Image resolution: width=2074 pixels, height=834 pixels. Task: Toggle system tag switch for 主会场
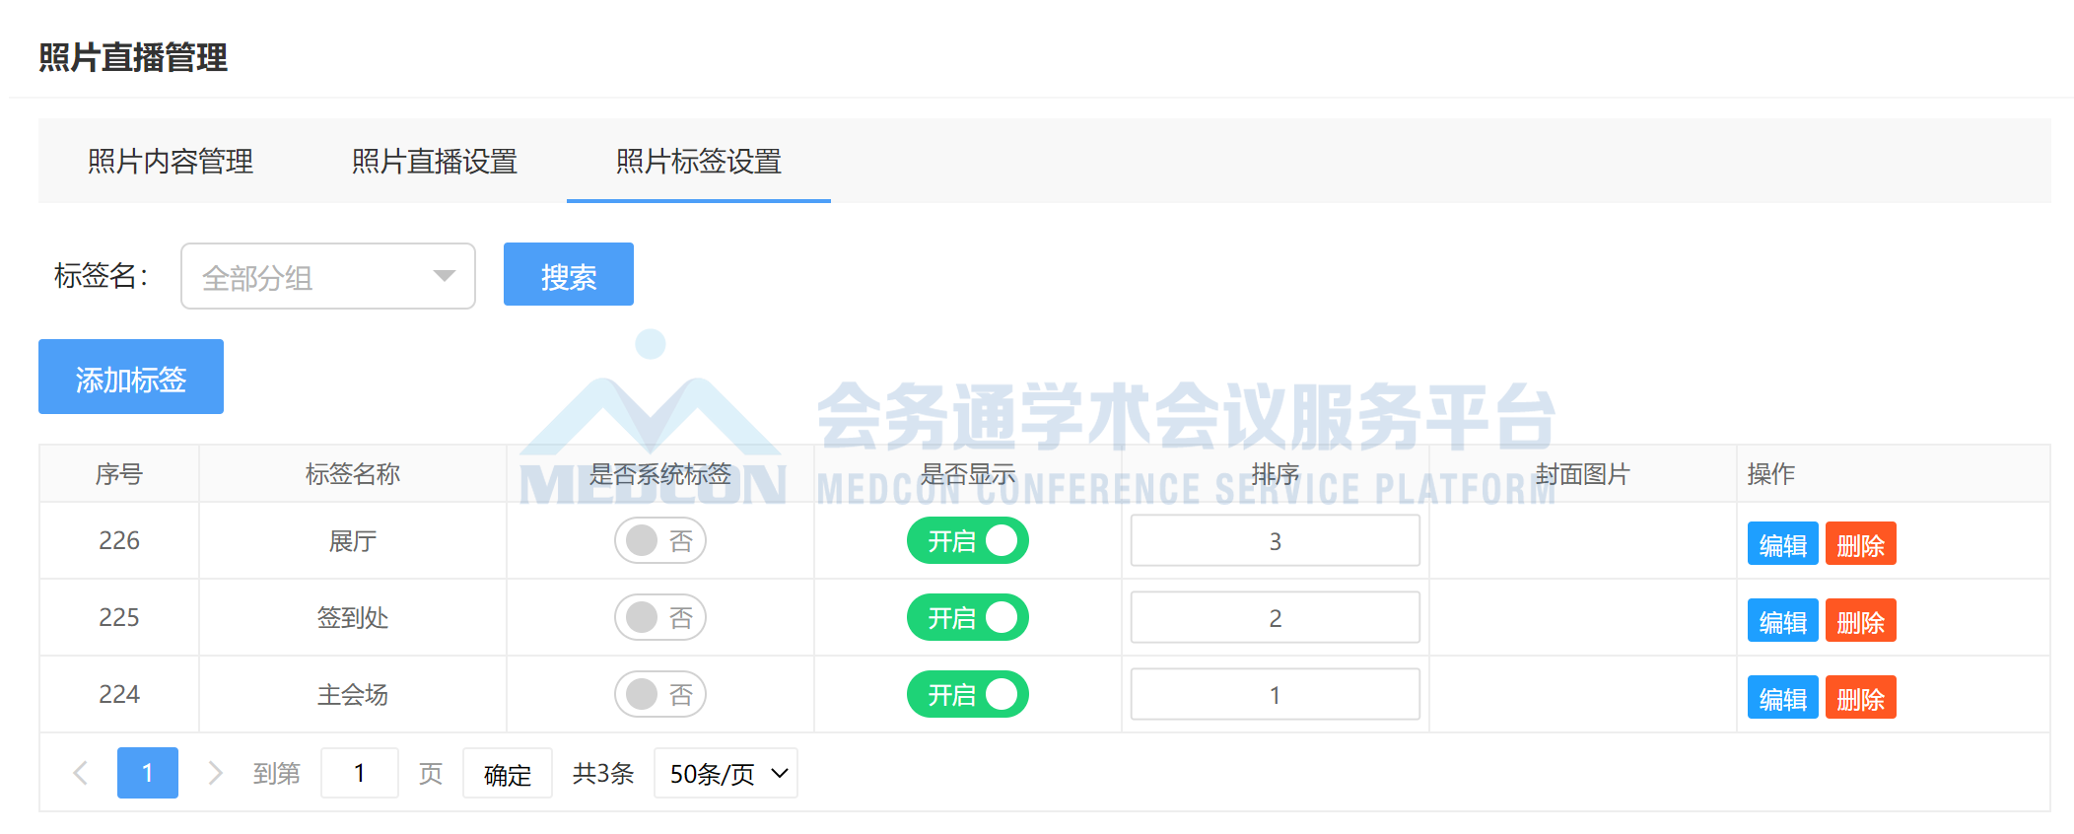point(660,694)
